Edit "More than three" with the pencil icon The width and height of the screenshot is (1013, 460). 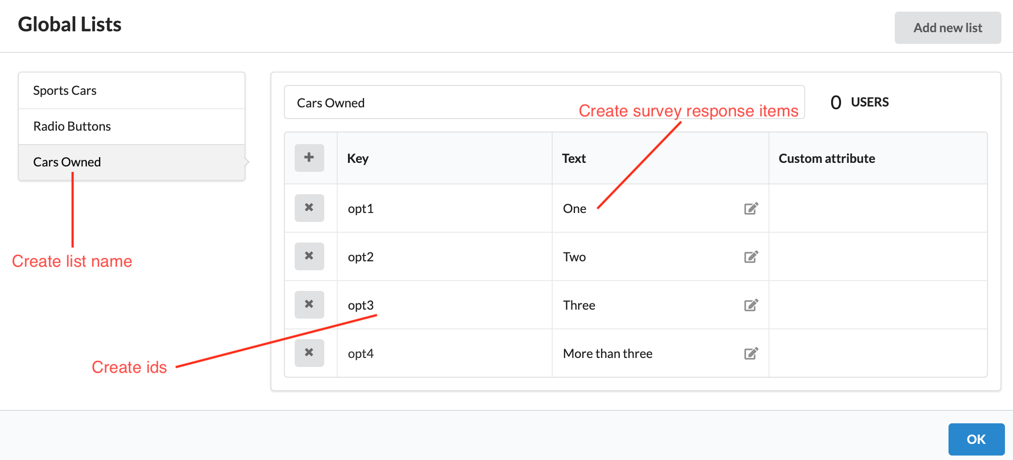pyautogui.click(x=751, y=353)
